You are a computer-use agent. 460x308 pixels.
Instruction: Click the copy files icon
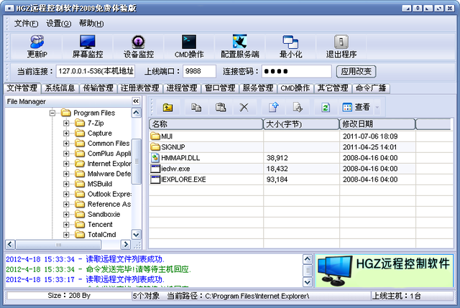[196, 107]
